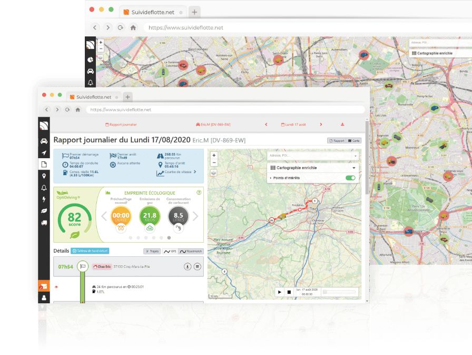Toggle the Points d'intérêts switch

click(x=350, y=178)
